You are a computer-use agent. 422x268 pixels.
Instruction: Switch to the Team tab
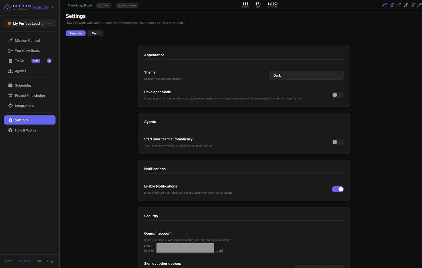pos(95,33)
